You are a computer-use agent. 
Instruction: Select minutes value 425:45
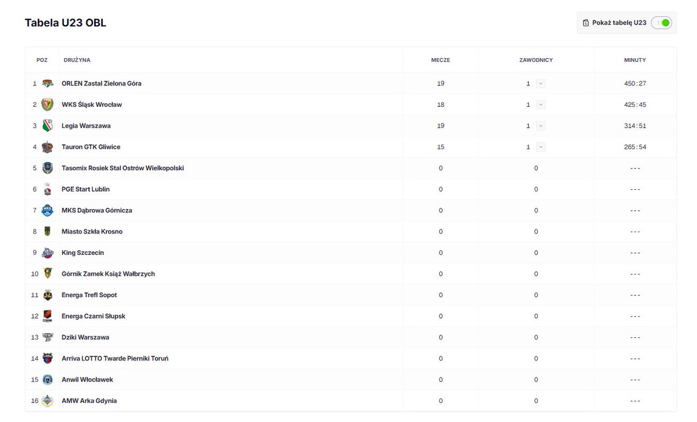635,104
